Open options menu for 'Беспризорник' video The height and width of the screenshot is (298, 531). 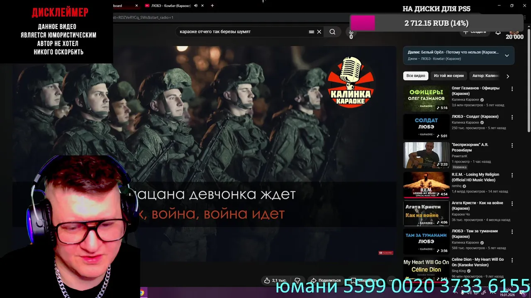512,146
